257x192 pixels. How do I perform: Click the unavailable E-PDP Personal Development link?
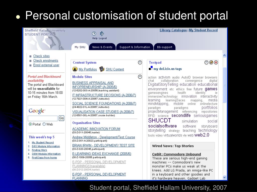(99, 164)
